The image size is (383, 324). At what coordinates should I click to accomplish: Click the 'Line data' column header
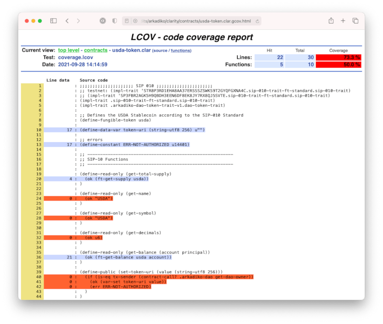click(x=58, y=80)
